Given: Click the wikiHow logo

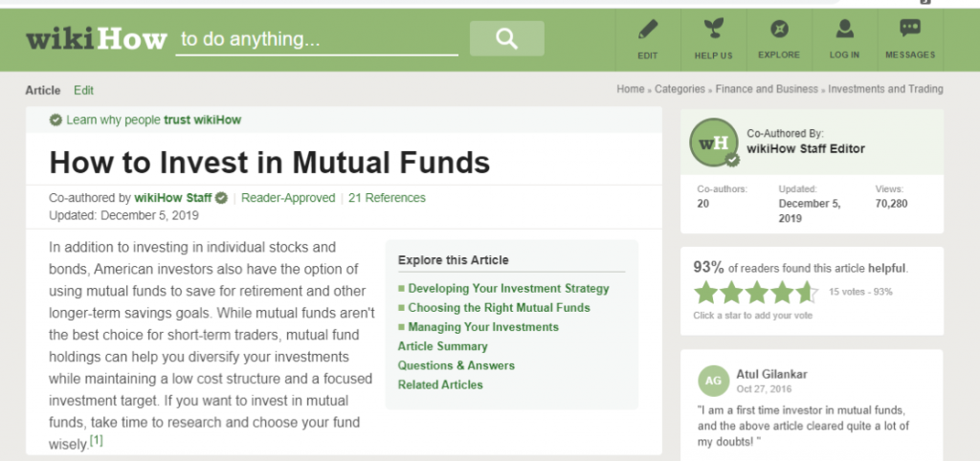Looking at the screenshot, I should (97, 39).
